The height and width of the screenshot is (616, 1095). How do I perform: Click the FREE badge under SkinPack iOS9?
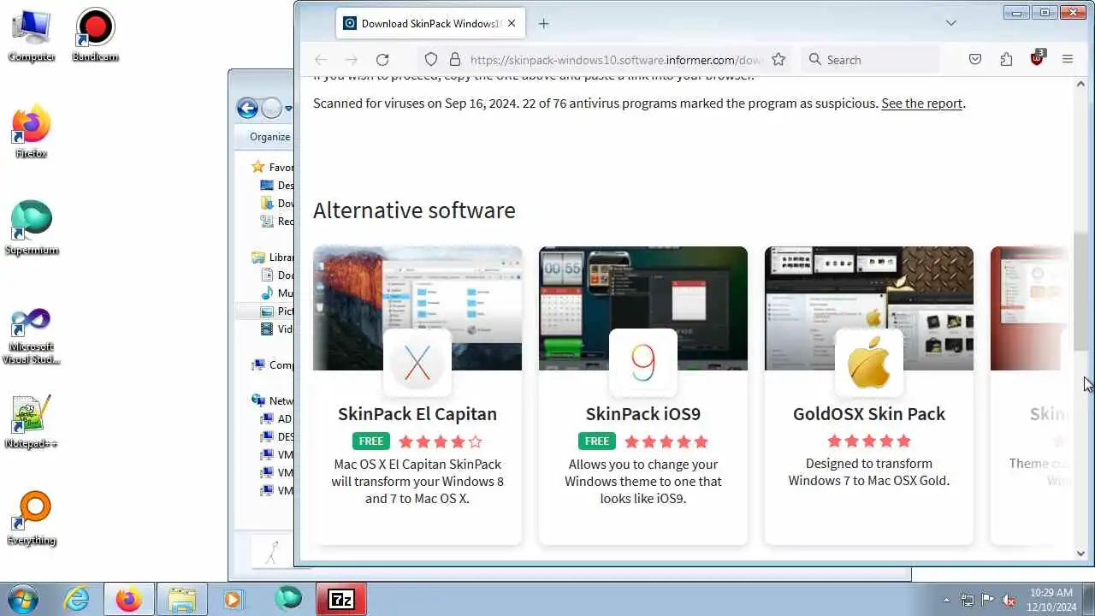click(597, 441)
